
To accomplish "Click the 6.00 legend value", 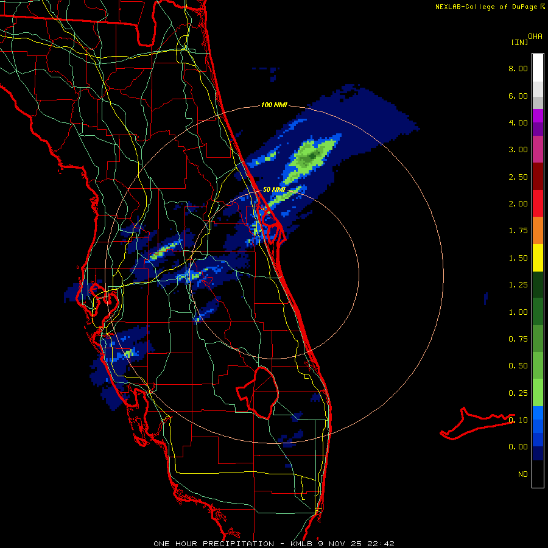I will point(518,96).
